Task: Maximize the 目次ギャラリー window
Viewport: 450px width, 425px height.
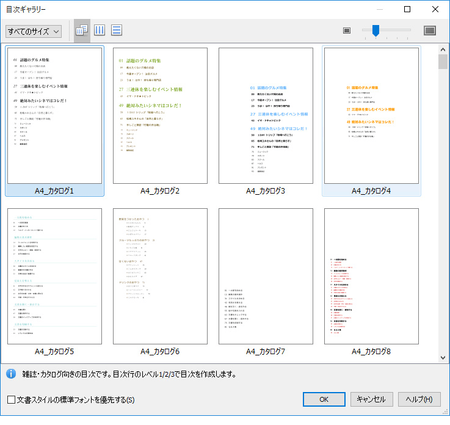Action: pos(407,9)
